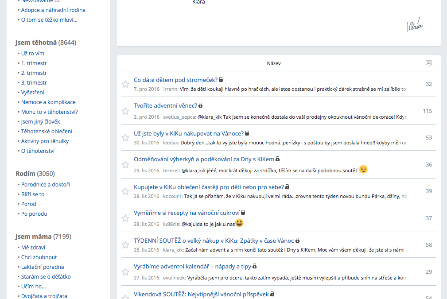Screen dimensions: 447x299
Task: Click lock icon beside 'Nejvtipnější vánoční příspěvek'
Action: pos(272,294)
